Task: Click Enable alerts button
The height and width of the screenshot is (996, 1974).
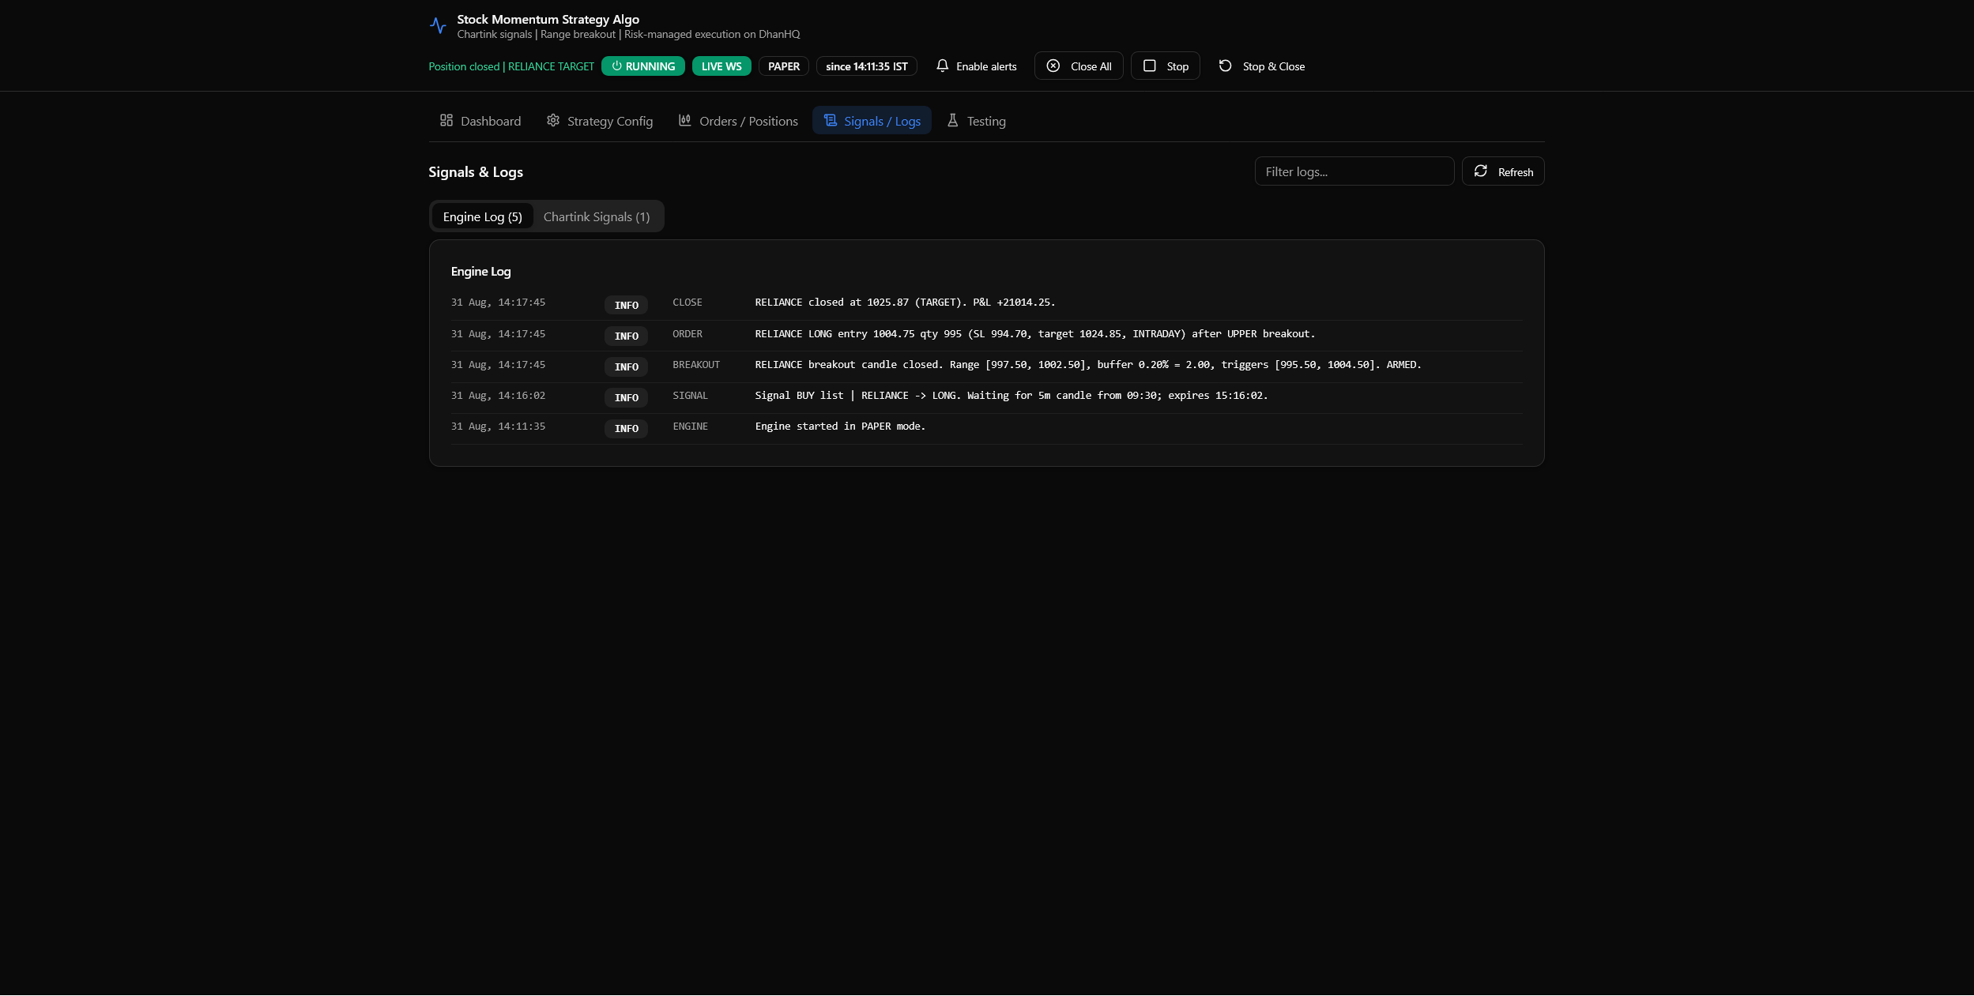Action: [976, 66]
